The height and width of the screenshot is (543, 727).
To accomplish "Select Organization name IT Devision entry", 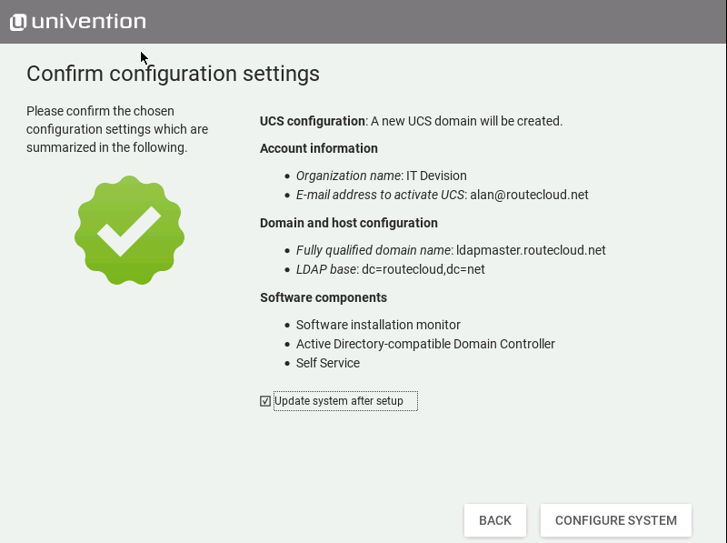I will [x=382, y=176].
